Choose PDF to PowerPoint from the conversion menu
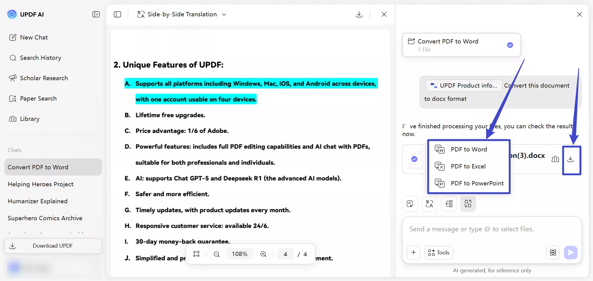Viewport: 593px width, 281px height. pyautogui.click(x=477, y=183)
